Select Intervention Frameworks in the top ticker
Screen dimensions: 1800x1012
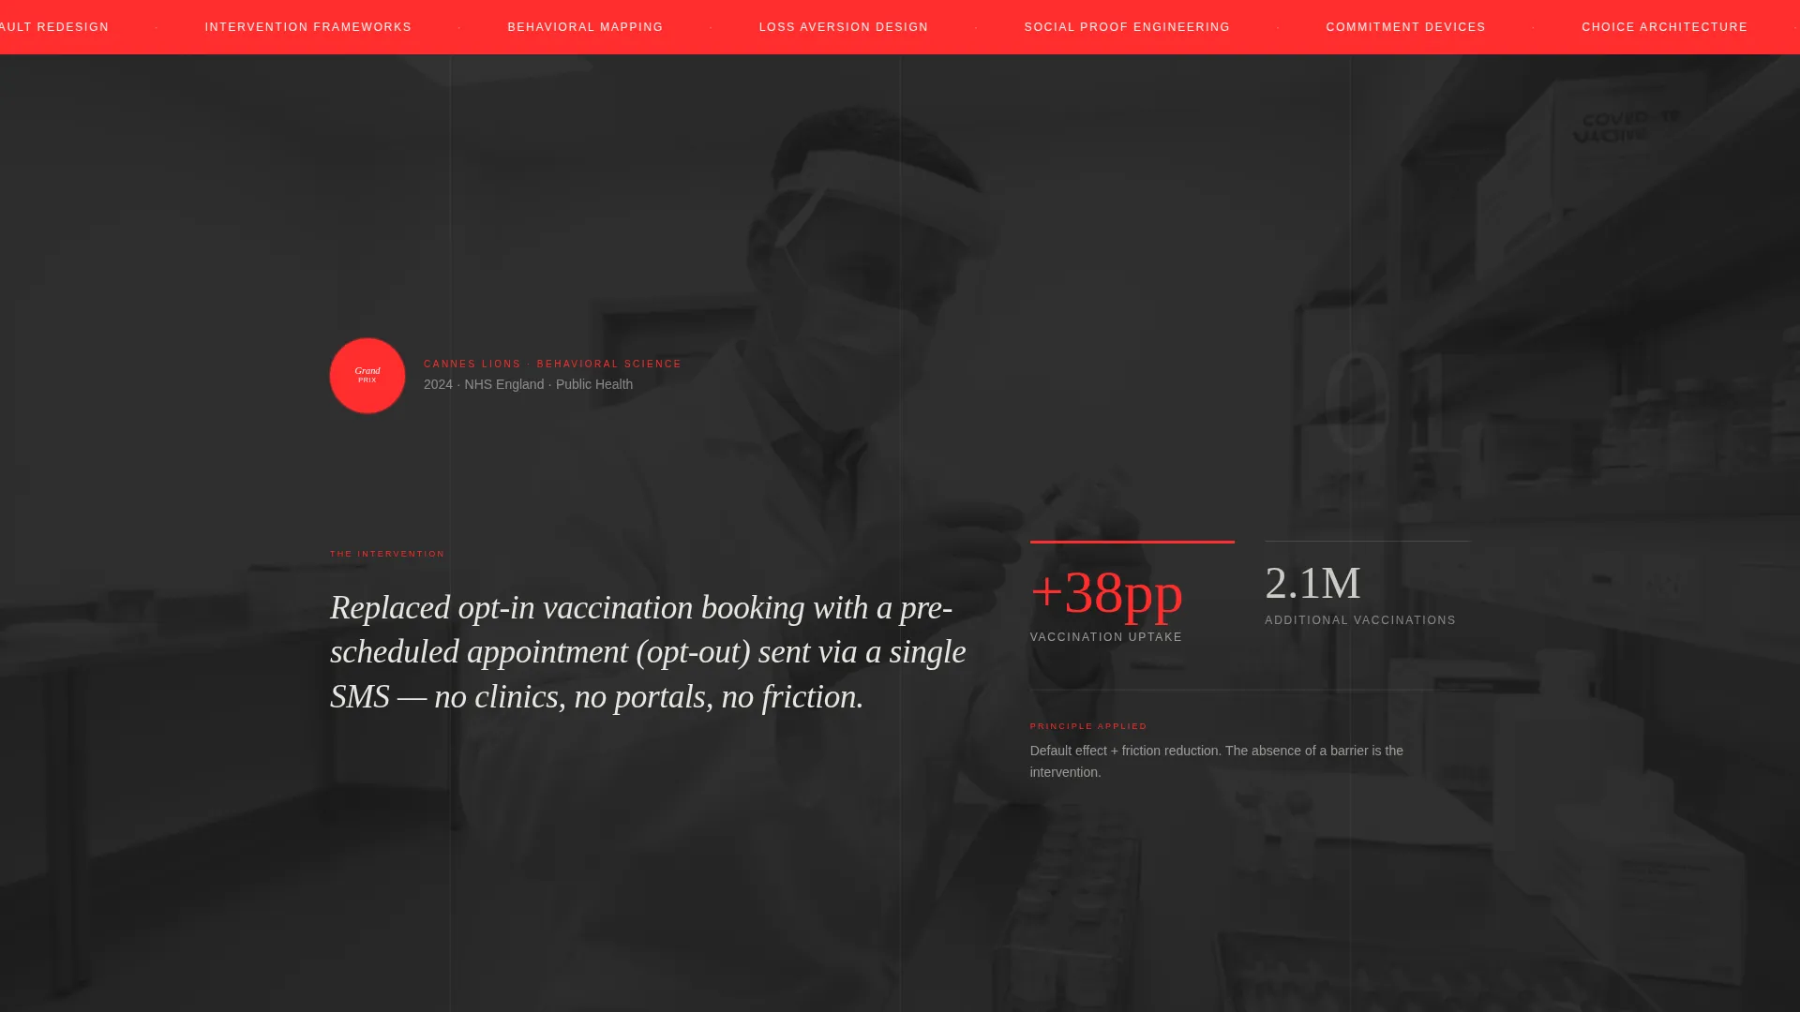click(308, 27)
